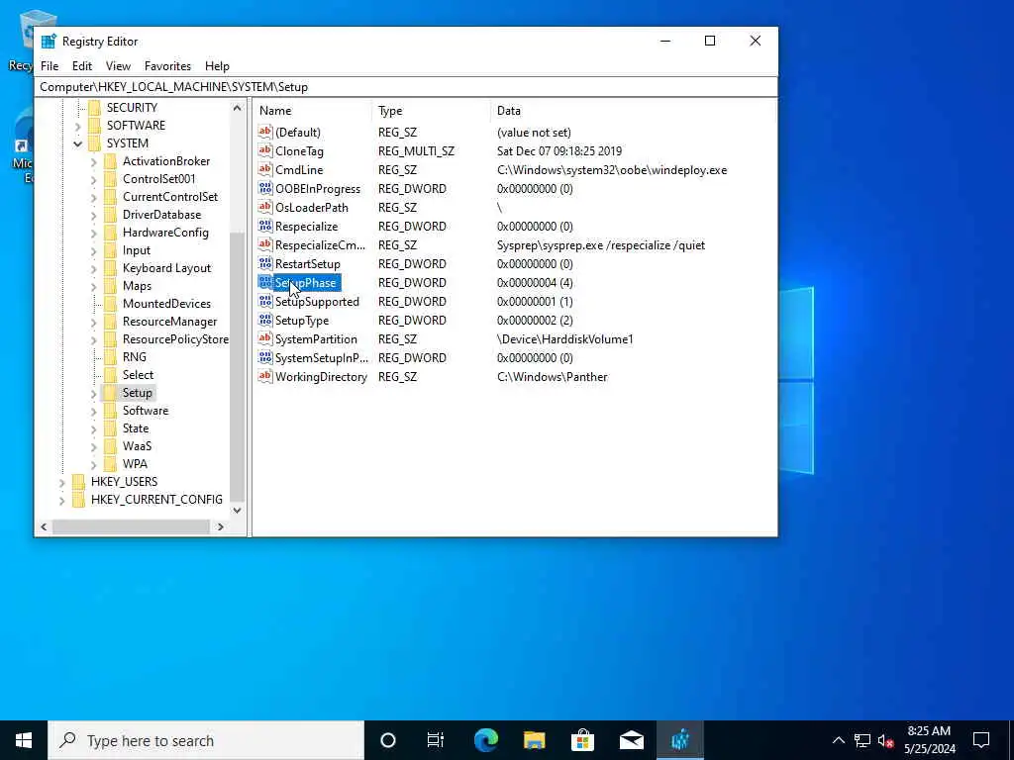
Task: Expand the SOFTWARE key
Action: pos(77,126)
